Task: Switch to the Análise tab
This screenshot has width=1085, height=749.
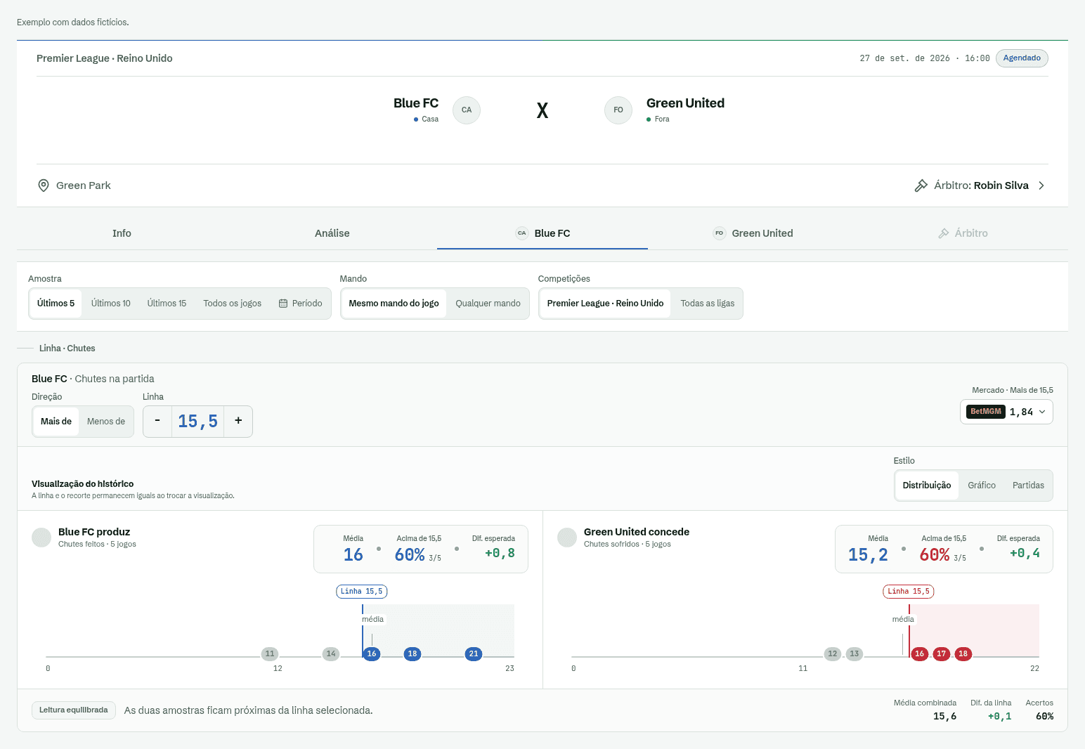Action: click(x=332, y=233)
